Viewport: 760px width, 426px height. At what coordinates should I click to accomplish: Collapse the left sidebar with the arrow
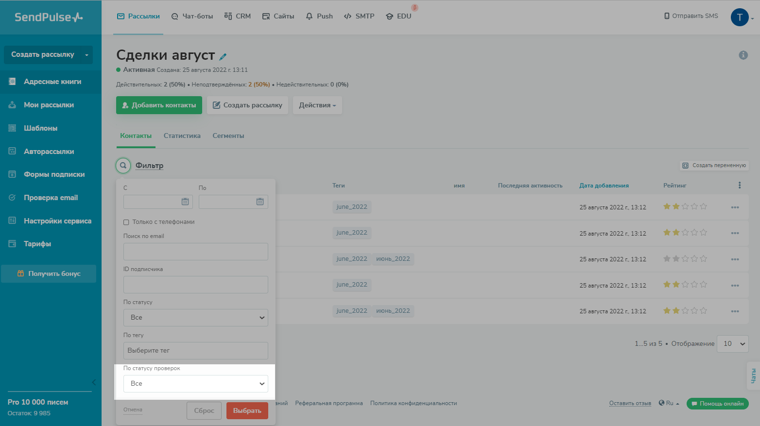(x=94, y=382)
